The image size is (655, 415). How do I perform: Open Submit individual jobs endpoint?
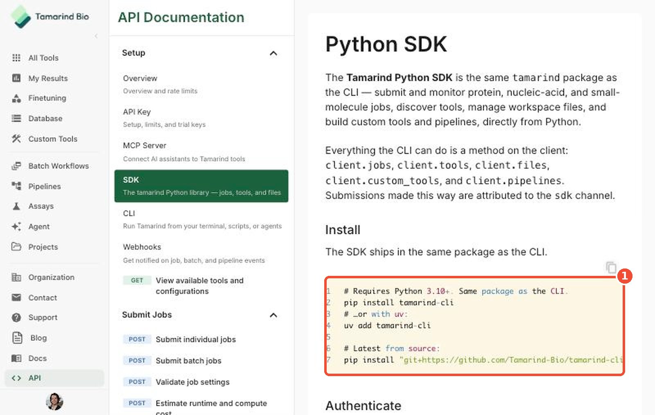201,339
